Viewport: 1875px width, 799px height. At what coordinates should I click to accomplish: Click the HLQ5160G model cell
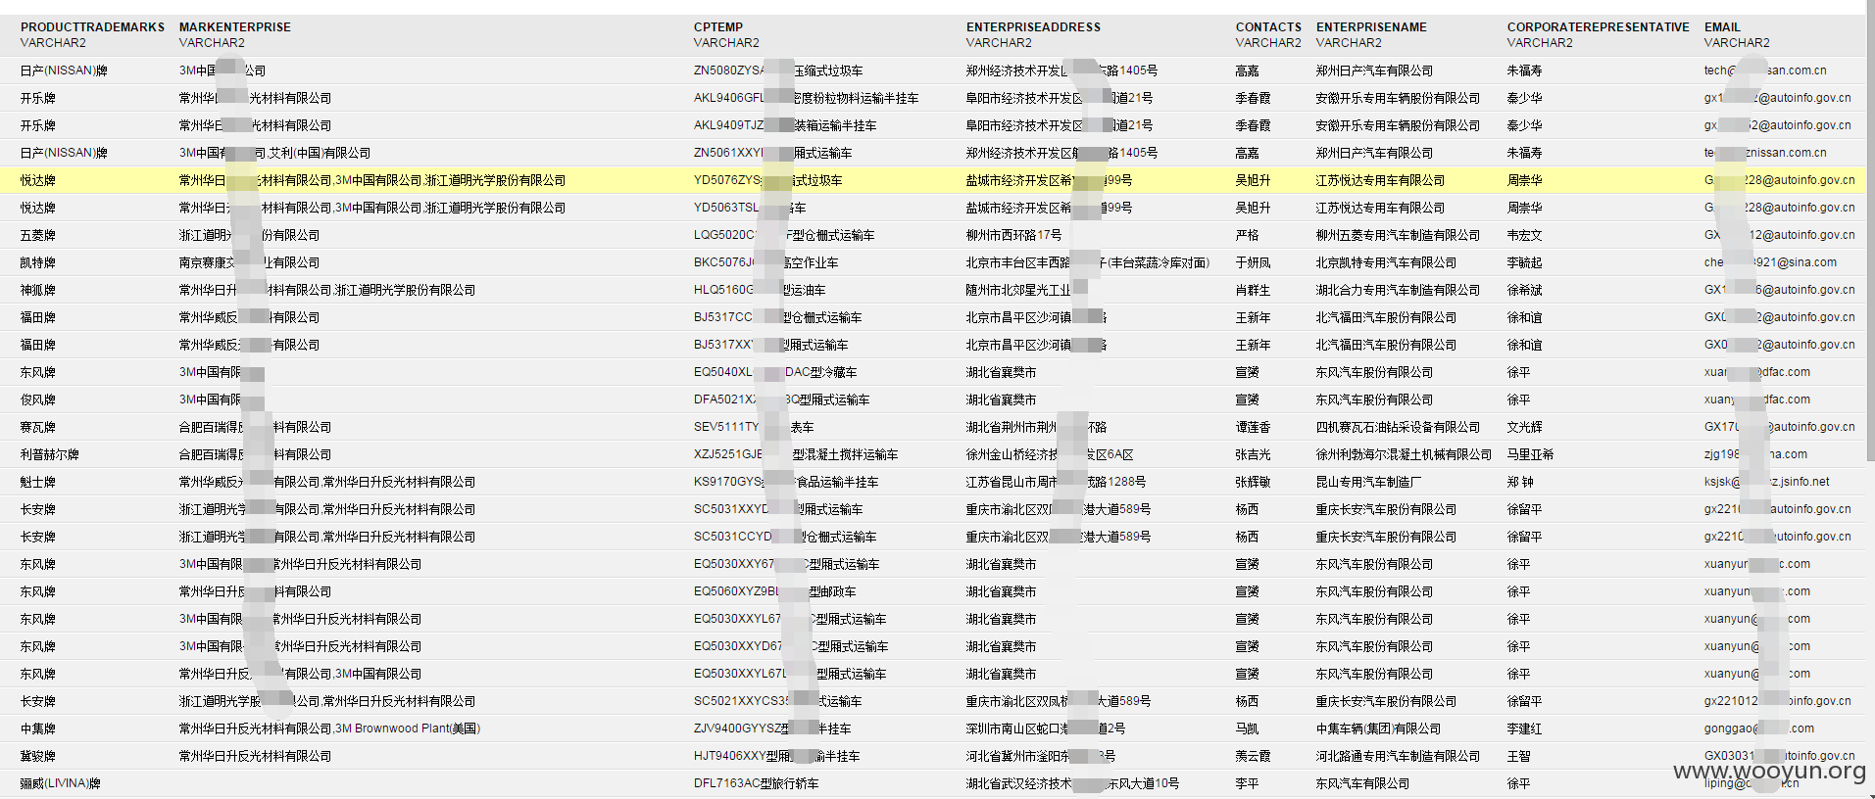(x=760, y=290)
